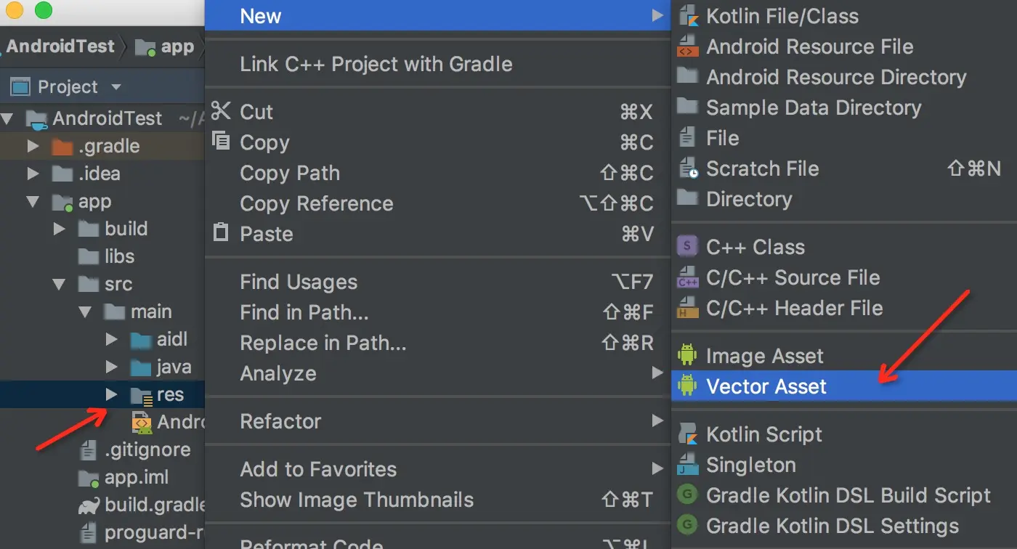
Task: Click the Scratch File icon
Action: click(687, 168)
